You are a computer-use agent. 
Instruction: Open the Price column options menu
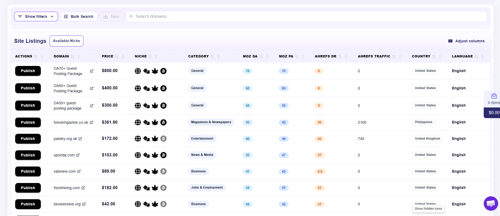[123, 57]
